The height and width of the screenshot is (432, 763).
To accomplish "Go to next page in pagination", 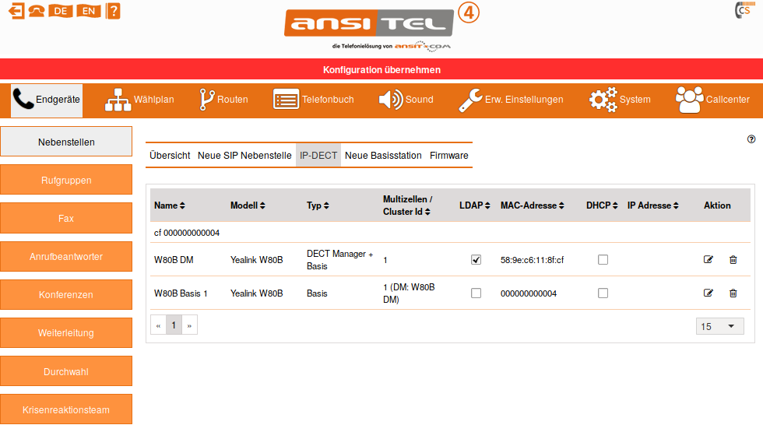I will pyautogui.click(x=189, y=326).
